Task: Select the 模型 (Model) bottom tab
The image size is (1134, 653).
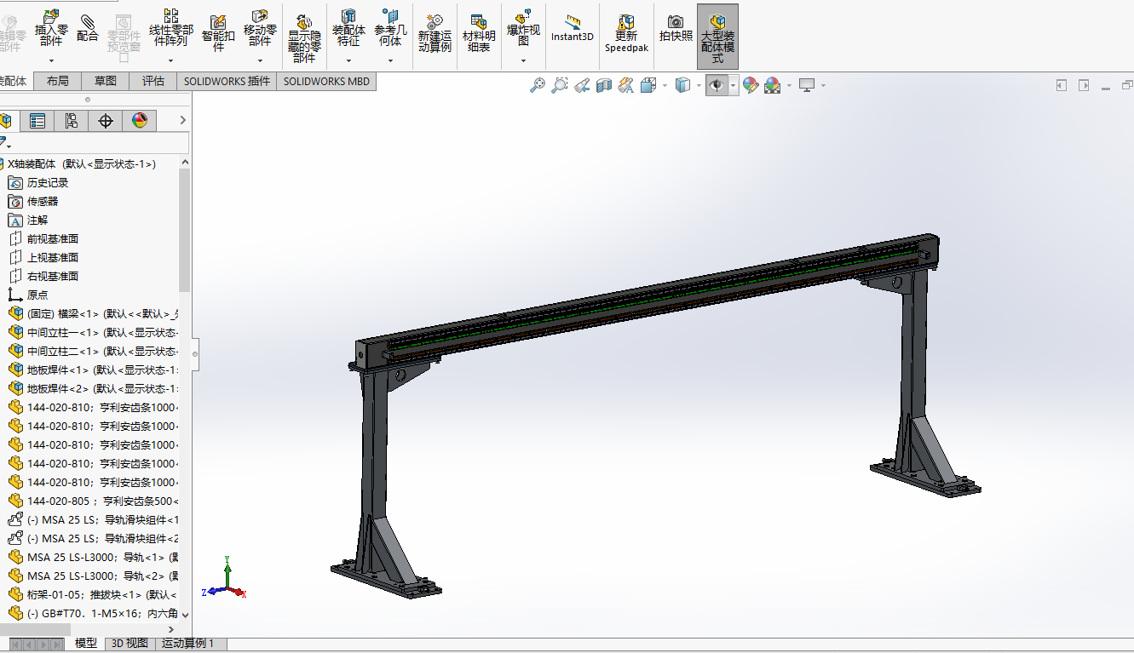Action: 86,644
